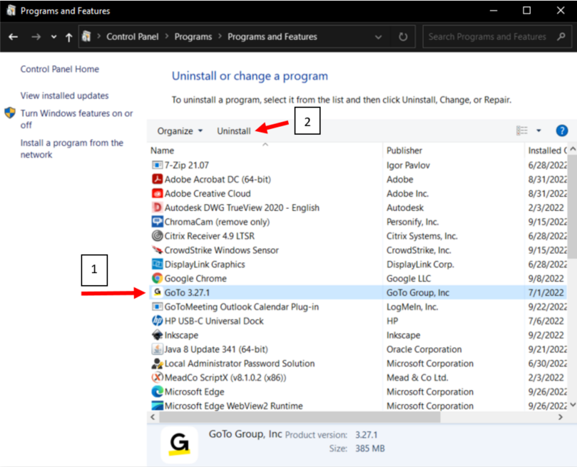The width and height of the screenshot is (577, 467).
Task: Click the Google Chrome icon
Action: 157,278
